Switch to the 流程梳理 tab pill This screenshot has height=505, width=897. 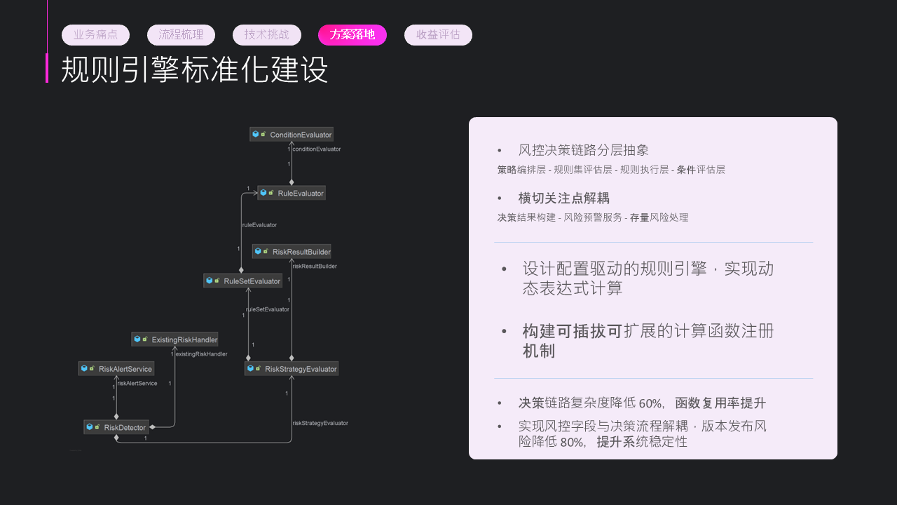[181, 35]
